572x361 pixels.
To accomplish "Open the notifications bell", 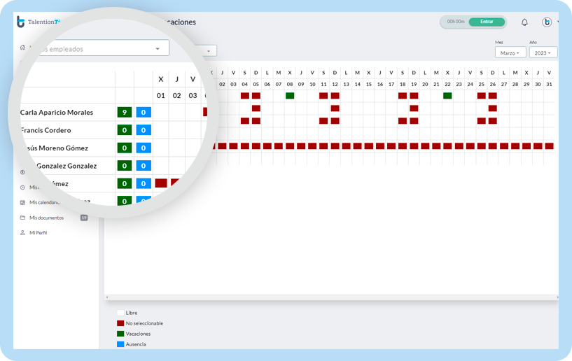I will click(524, 22).
